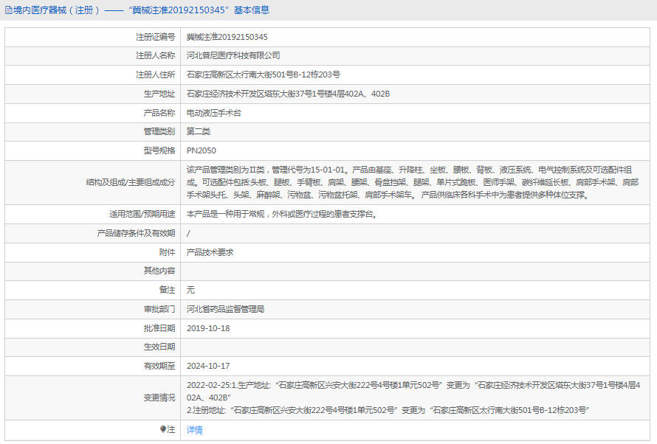
Task: Click the 备注 label
Action: pos(167,290)
